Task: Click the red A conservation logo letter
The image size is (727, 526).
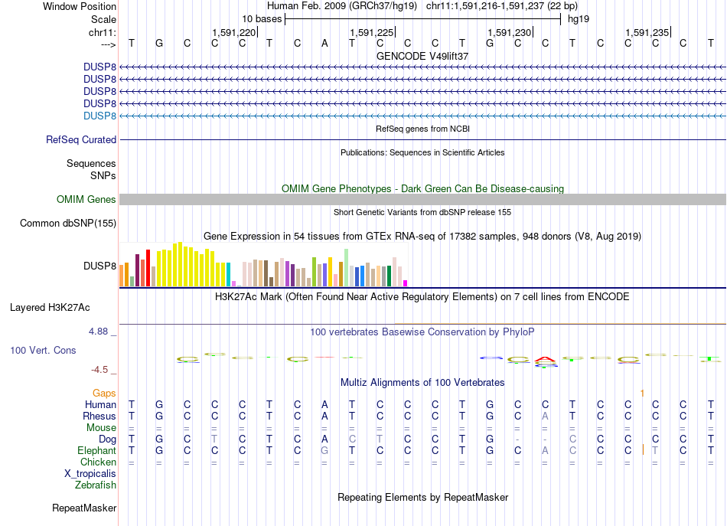Action: tap(545, 360)
